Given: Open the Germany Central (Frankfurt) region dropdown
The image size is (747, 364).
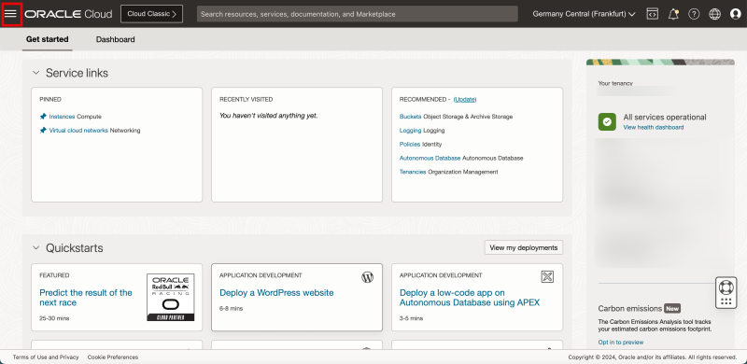Looking at the screenshot, I should pyautogui.click(x=585, y=14).
